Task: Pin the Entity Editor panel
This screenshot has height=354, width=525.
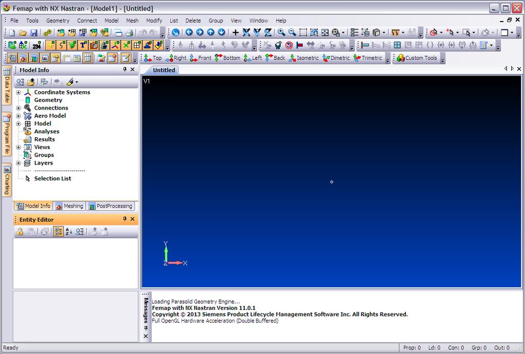Action: 125,219
